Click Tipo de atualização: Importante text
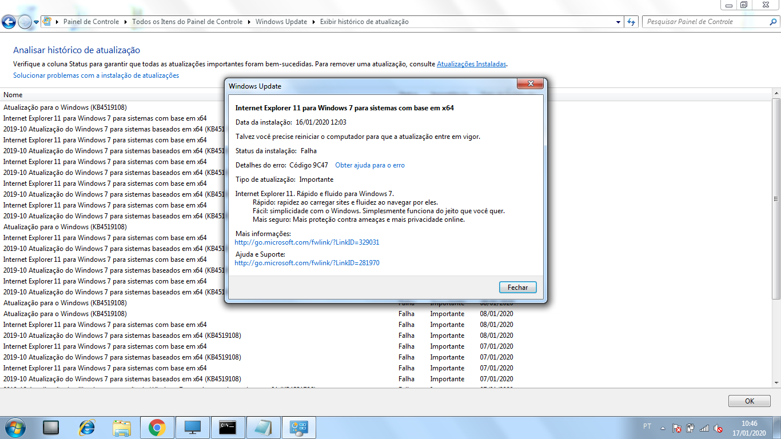 coord(285,179)
